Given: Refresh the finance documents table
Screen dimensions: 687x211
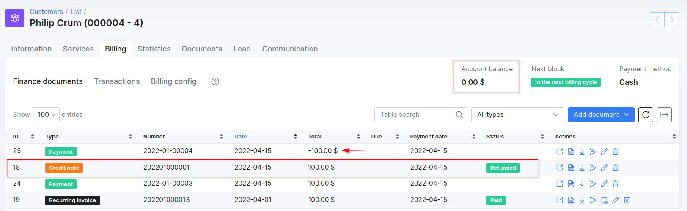Looking at the screenshot, I should [646, 115].
